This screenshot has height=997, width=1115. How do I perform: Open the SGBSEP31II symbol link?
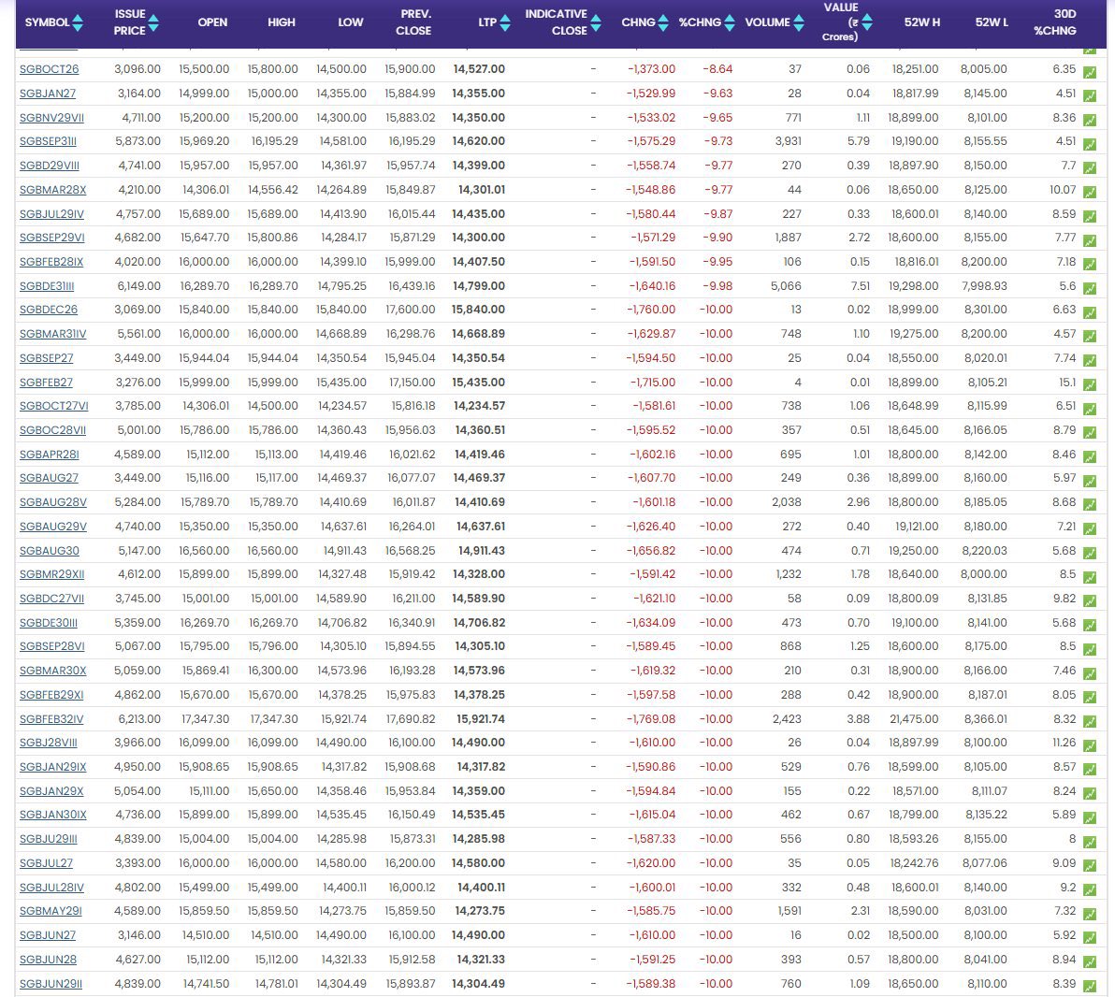pos(48,141)
